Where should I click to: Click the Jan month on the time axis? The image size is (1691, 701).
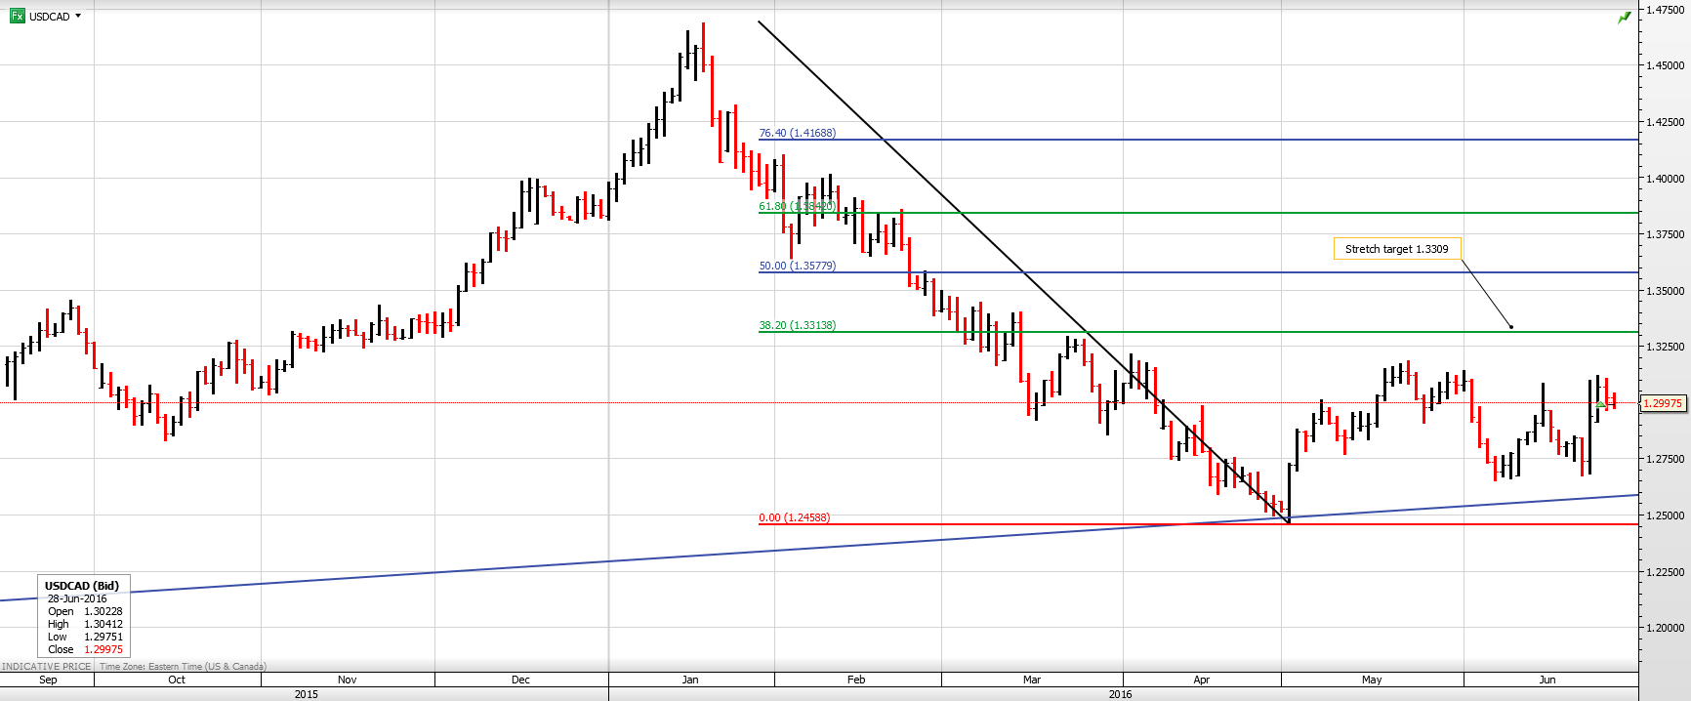coord(690,680)
